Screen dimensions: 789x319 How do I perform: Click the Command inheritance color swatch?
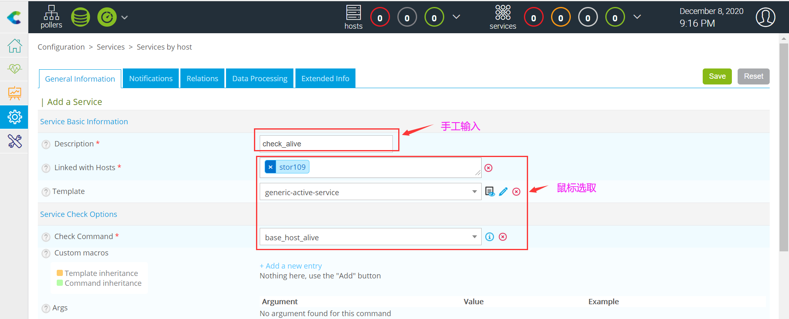click(x=60, y=283)
